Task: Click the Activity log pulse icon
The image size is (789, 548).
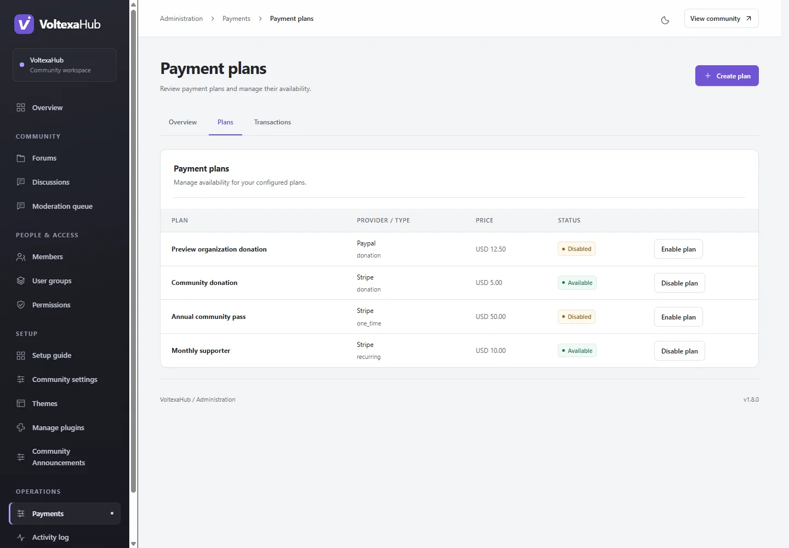Action: 21,538
